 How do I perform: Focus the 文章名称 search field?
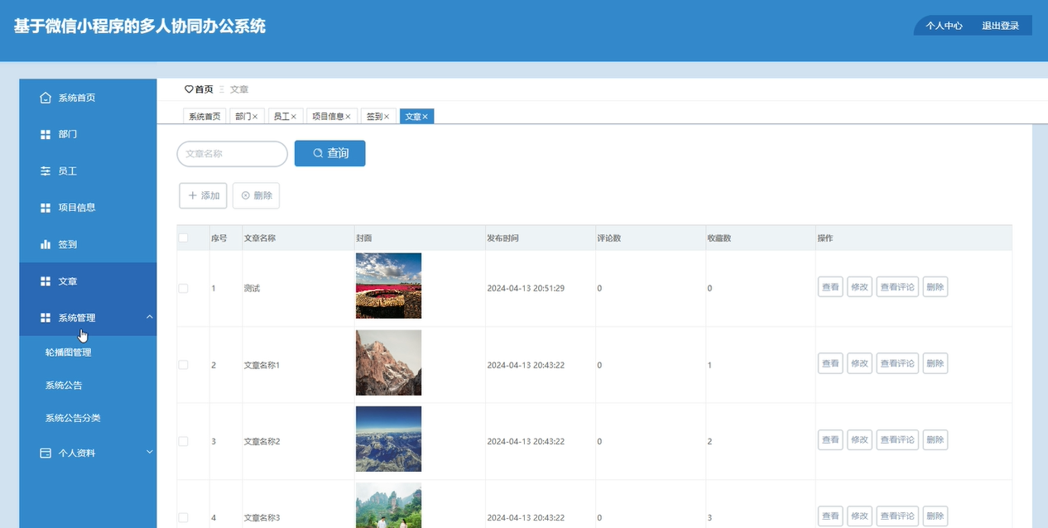point(232,154)
